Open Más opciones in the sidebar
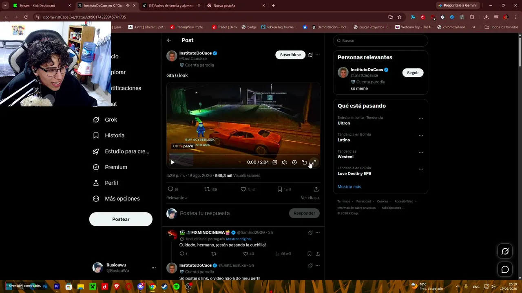 click(x=116, y=199)
